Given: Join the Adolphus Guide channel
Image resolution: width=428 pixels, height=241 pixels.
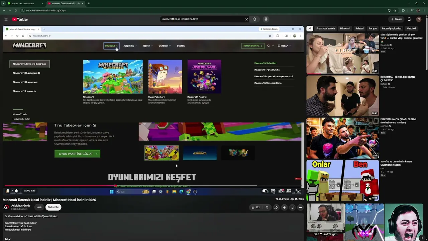Looking at the screenshot, I should (x=39, y=207).
